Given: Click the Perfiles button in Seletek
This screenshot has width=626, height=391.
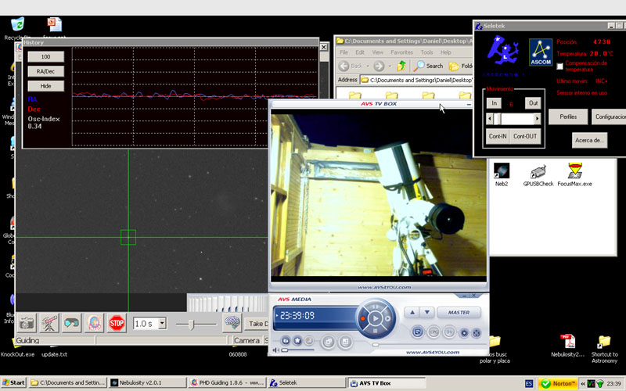Looking at the screenshot, I should 568,117.
